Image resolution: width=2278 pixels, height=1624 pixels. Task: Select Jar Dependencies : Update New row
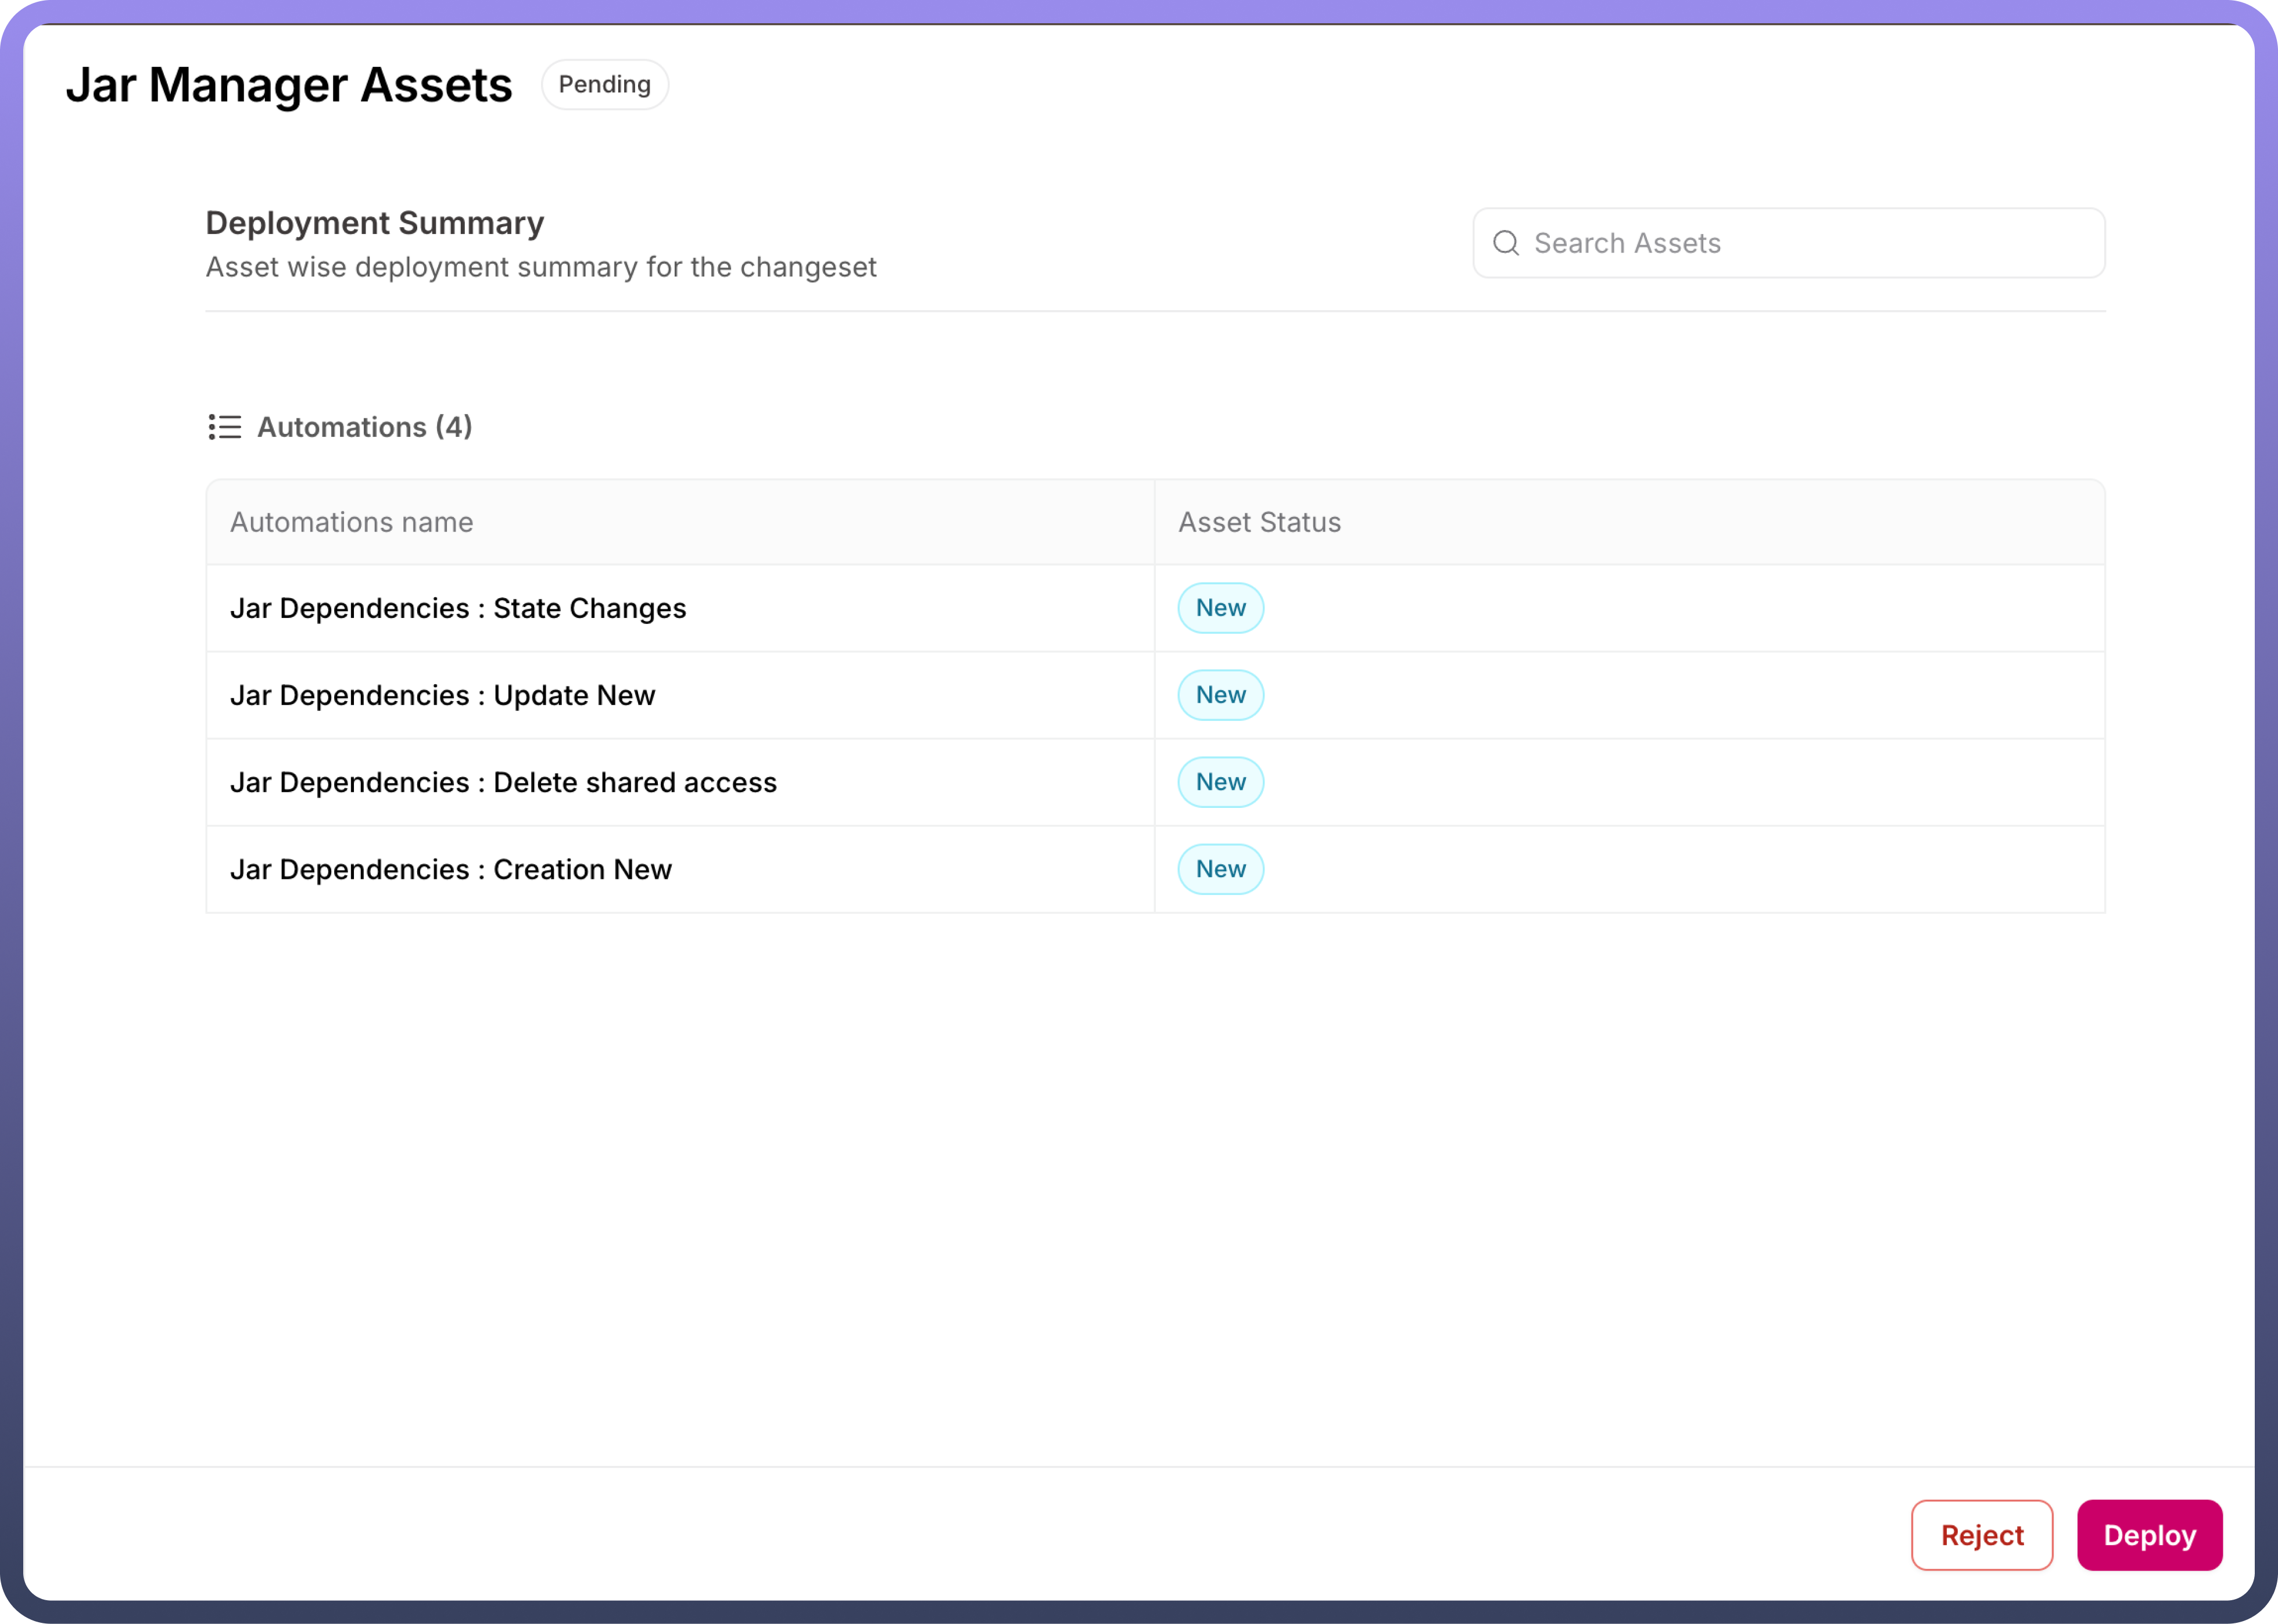(x=442, y=695)
